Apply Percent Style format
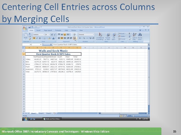 click(x=84, y=38)
